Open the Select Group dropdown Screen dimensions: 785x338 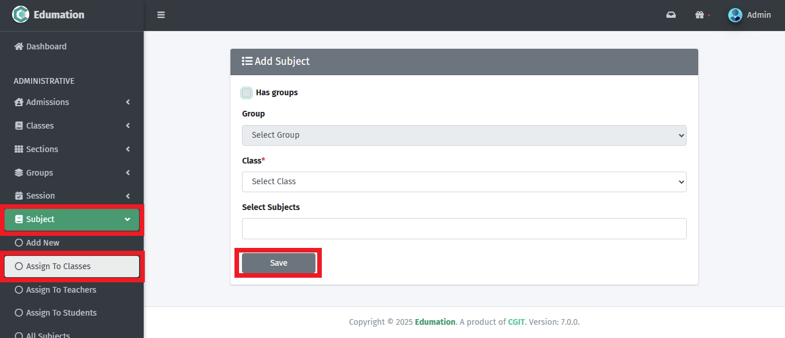pos(464,135)
